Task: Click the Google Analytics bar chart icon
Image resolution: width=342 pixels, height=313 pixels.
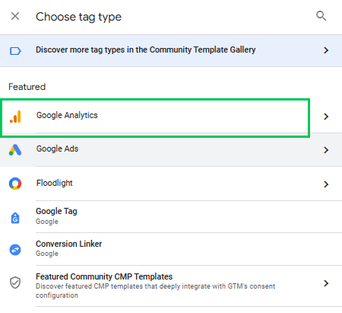Action: coord(15,117)
